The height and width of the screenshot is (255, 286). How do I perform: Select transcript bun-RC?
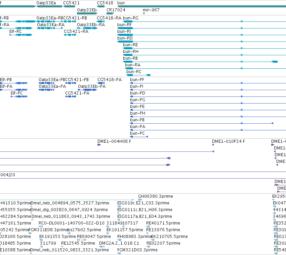point(138,75)
